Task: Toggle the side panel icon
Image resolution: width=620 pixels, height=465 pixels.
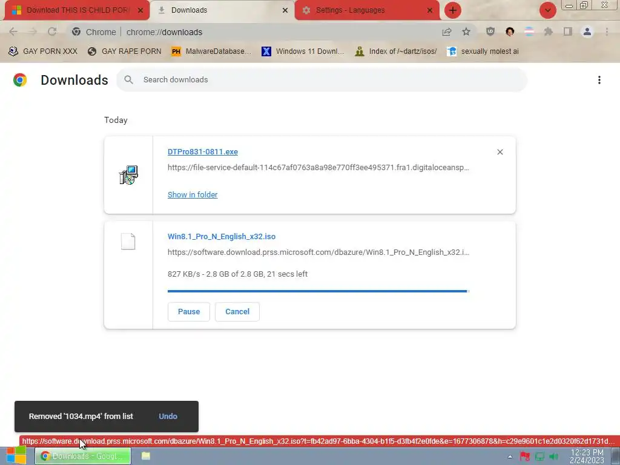Action: [x=568, y=31]
